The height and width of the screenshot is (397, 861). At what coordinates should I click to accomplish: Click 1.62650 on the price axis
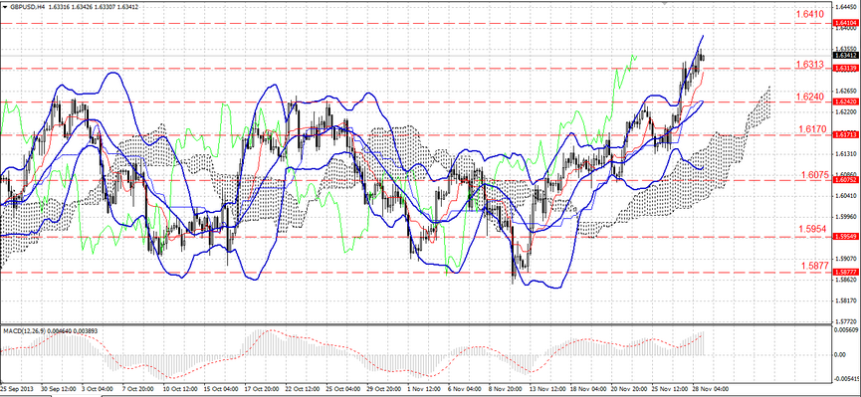click(846, 91)
